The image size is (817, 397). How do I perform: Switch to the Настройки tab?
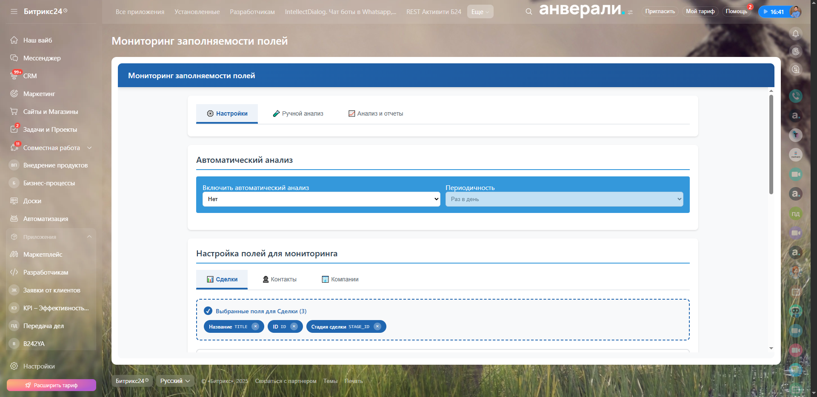click(227, 113)
